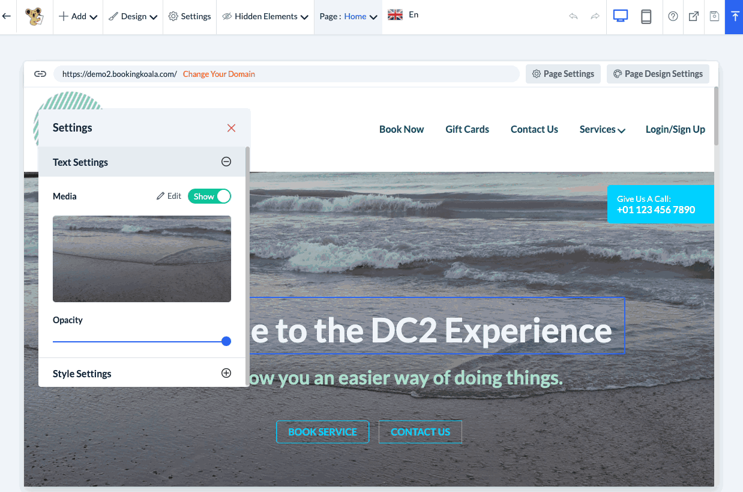Click the demo2.bookingkoala.com URL field

tap(286, 74)
